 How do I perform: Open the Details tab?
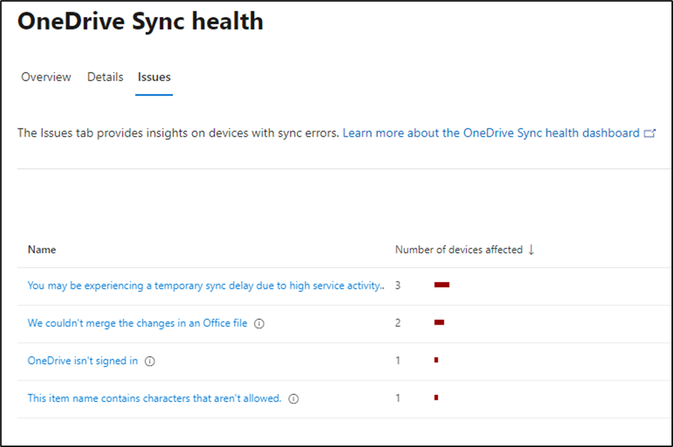tap(106, 77)
